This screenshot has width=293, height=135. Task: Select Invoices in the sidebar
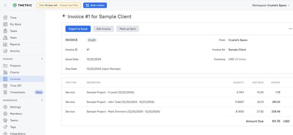(22, 79)
